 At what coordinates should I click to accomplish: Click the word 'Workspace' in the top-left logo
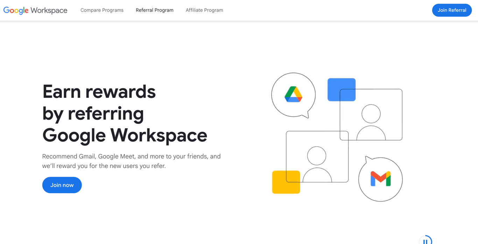tap(49, 10)
